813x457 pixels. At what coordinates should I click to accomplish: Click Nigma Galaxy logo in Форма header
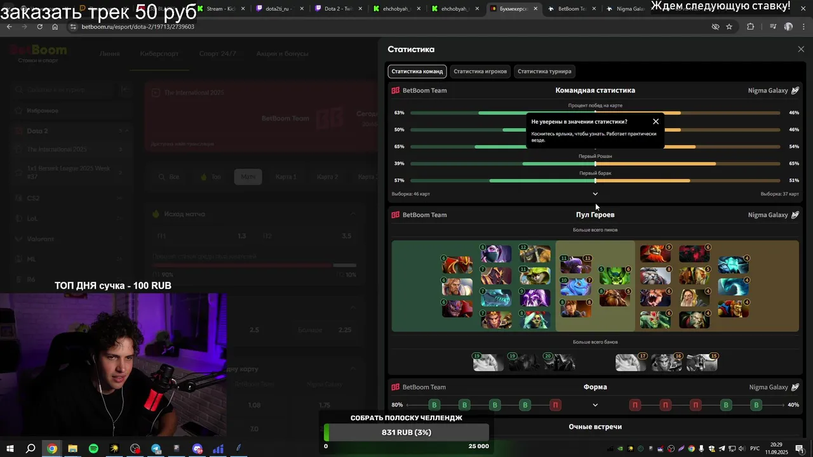tap(795, 387)
